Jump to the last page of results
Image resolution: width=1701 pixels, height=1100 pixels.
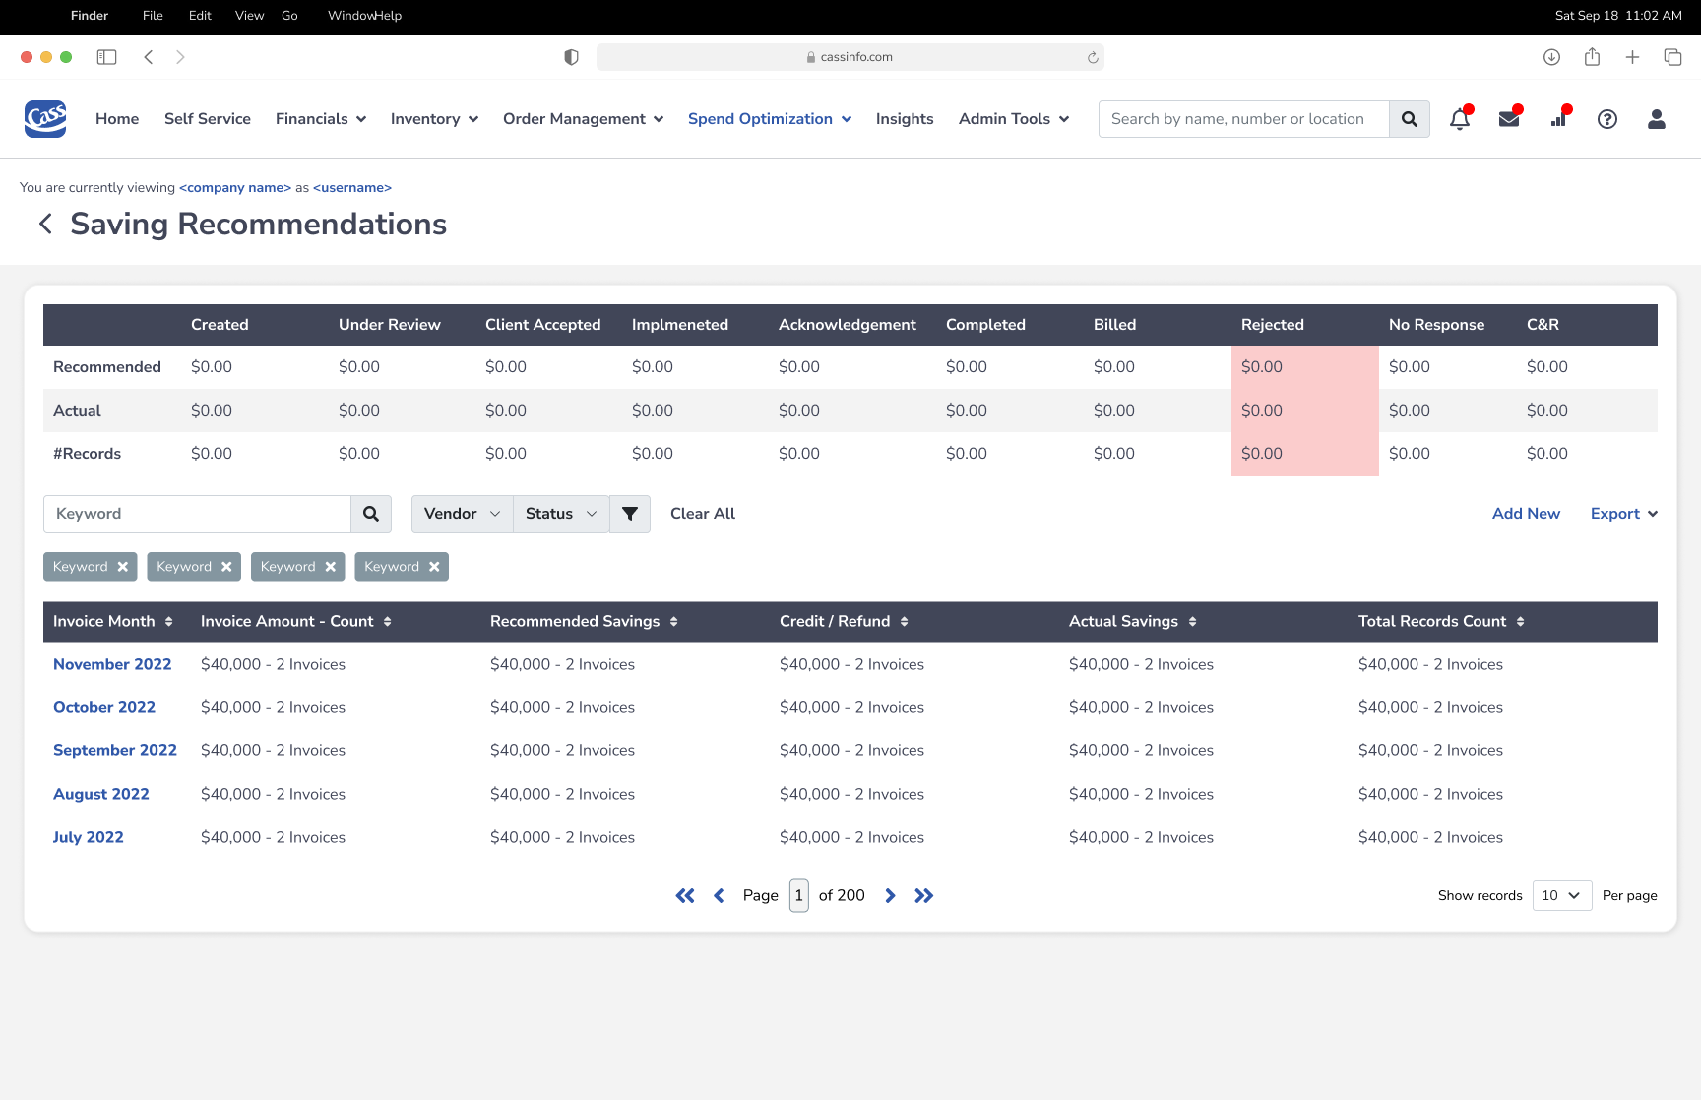[x=923, y=895]
